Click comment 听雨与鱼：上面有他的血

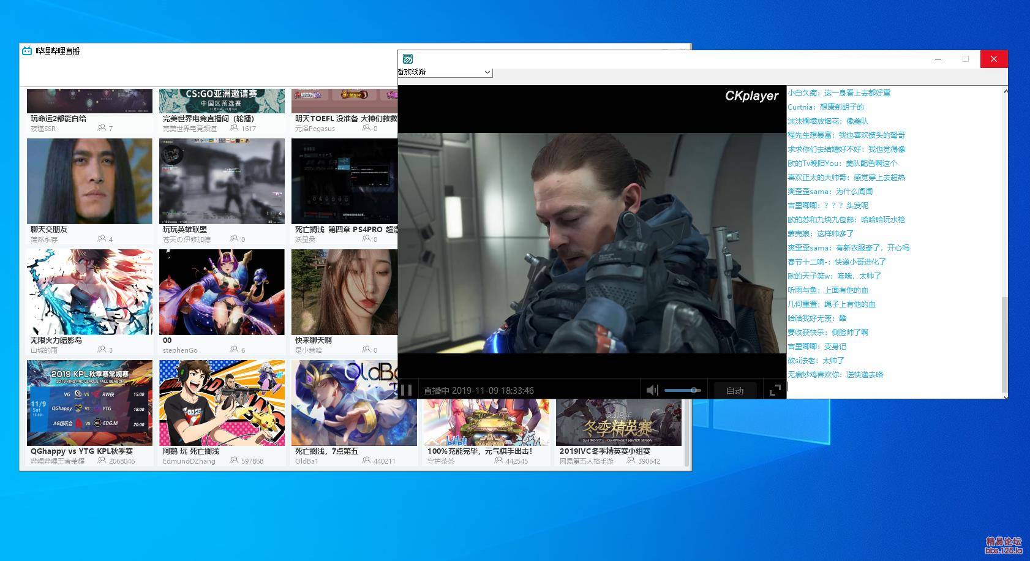(828, 290)
